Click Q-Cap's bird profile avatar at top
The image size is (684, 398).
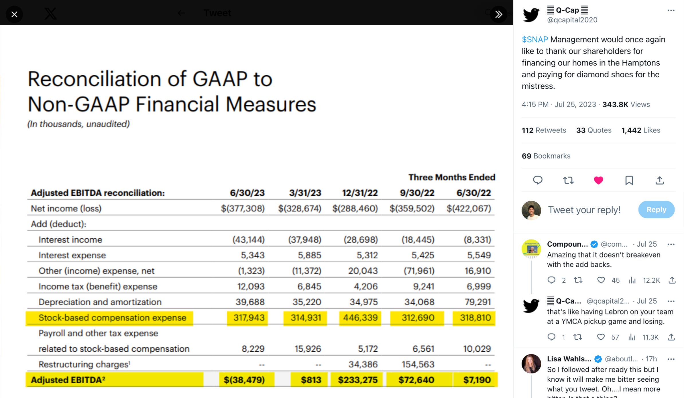(531, 15)
